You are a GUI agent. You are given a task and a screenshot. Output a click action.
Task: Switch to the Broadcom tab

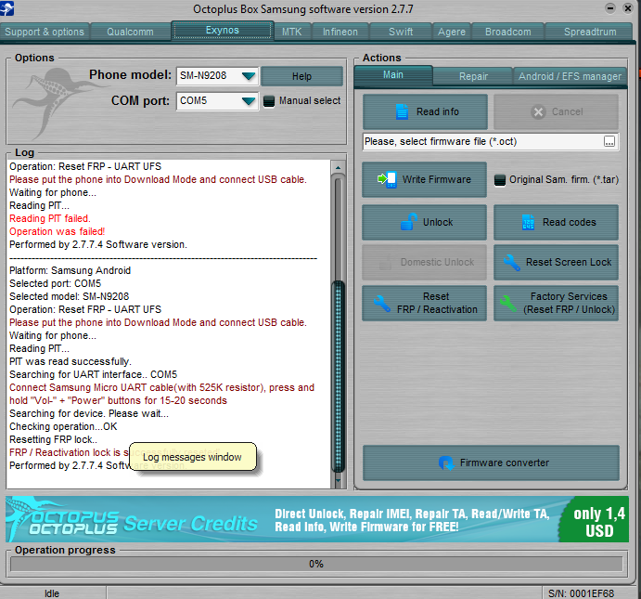coord(508,32)
